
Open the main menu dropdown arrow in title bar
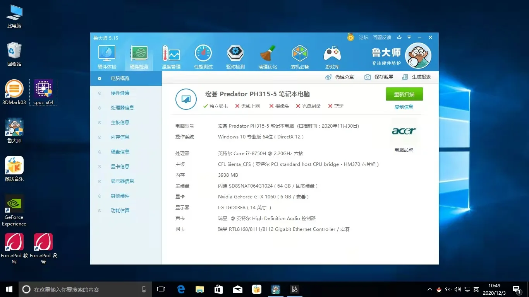(409, 38)
